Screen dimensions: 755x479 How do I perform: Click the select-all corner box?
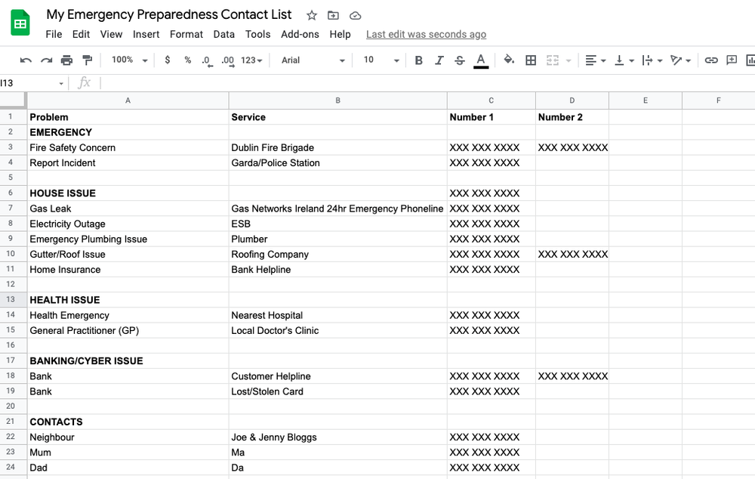point(13,100)
